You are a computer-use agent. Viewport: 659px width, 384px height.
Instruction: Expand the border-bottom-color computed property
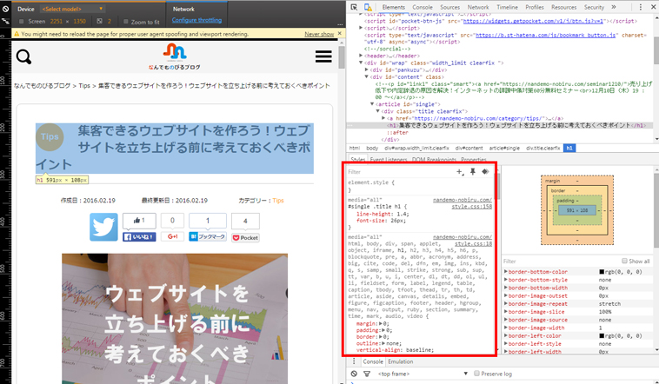click(506, 272)
